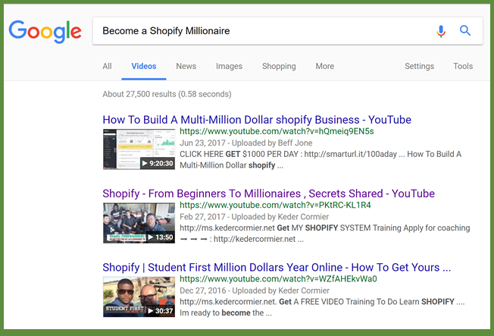This screenshot has height=336, width=494.
Task: Open 'Shopify - From Beginners To Millionaires' result
Action: click(x=268, y=193)
